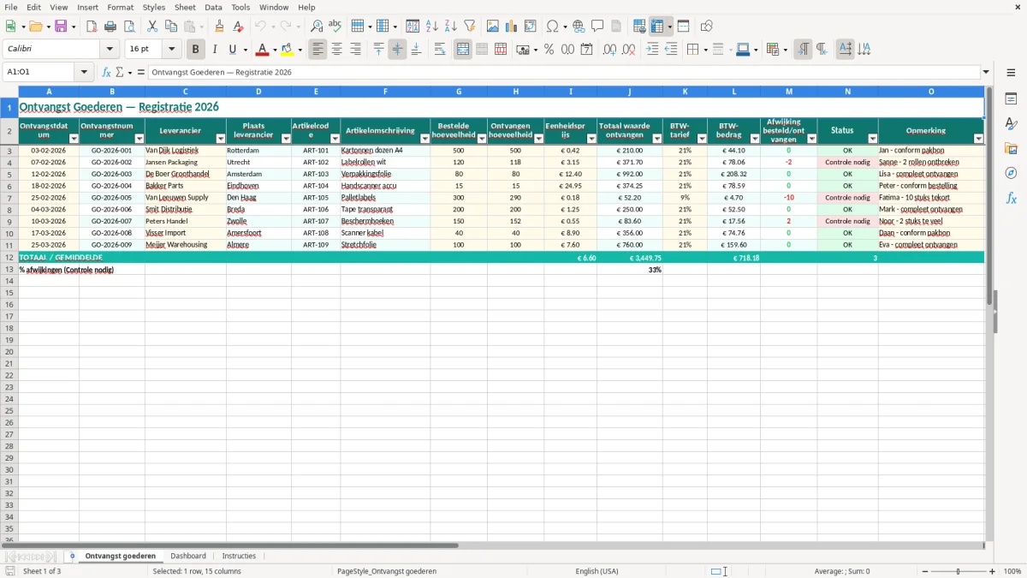Run the spelling check
Viewport: 1027px width, 578px height.
[335, 27]
